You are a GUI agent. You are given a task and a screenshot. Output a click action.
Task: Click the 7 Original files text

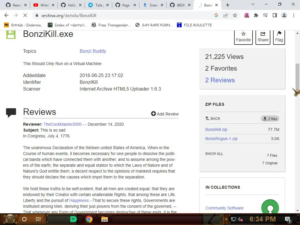270,163
